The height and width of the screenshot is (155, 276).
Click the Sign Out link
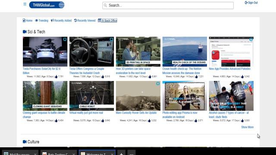point(251,3)
